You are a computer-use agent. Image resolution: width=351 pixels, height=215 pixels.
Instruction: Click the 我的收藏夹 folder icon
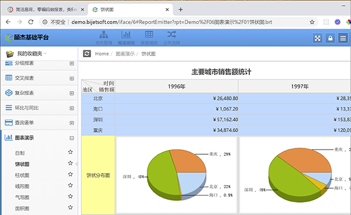9,54
